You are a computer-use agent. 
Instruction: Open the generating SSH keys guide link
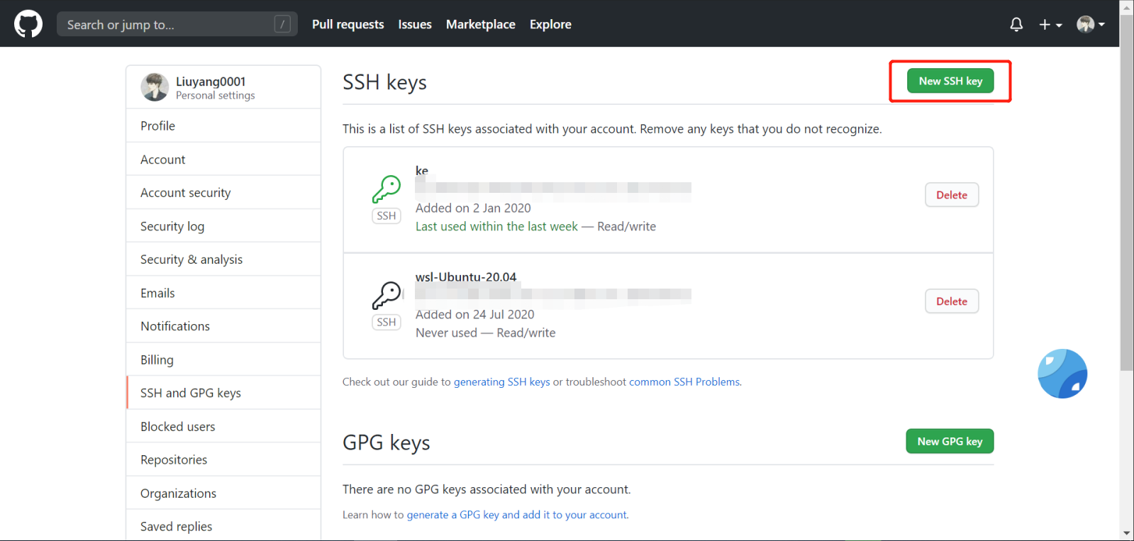point(501,381)
